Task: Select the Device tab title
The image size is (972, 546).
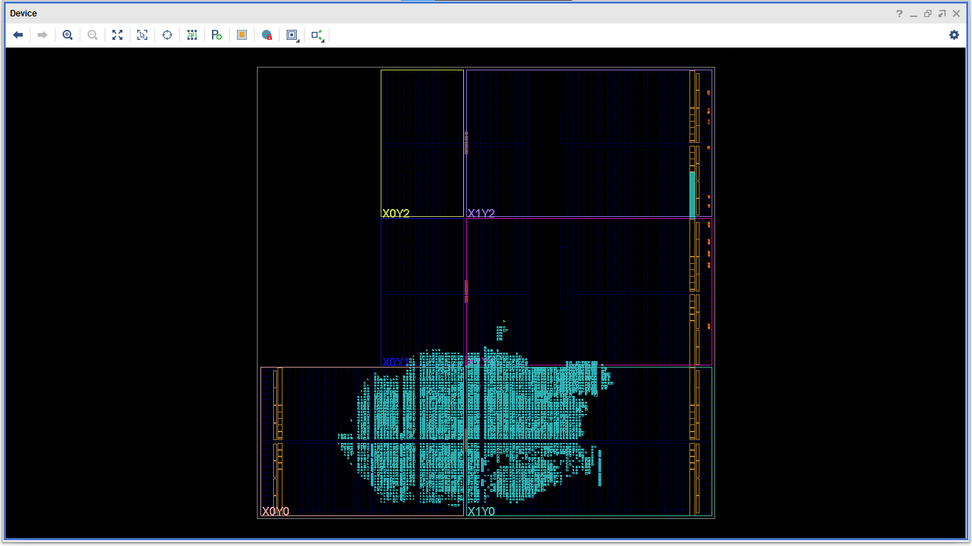Action: (23, 14)
